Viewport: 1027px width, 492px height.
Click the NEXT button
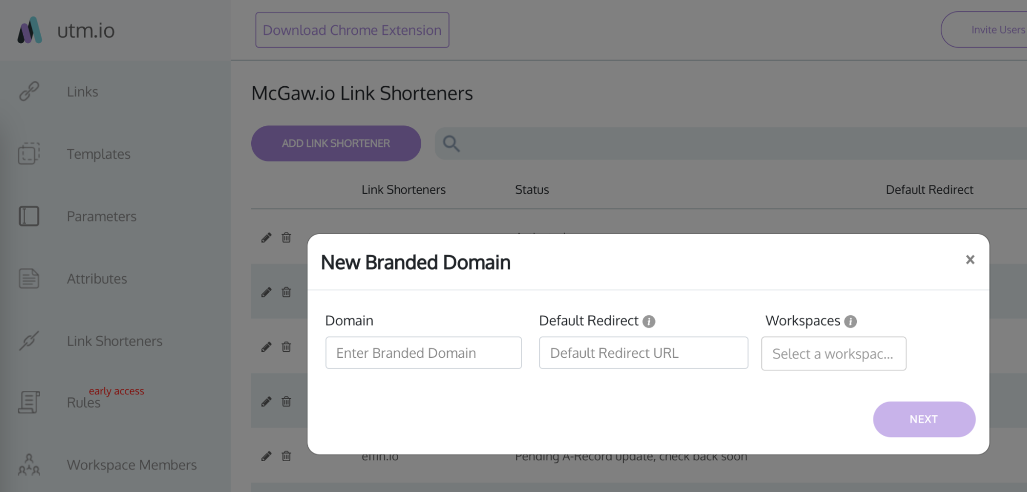[x=924, y=419]
